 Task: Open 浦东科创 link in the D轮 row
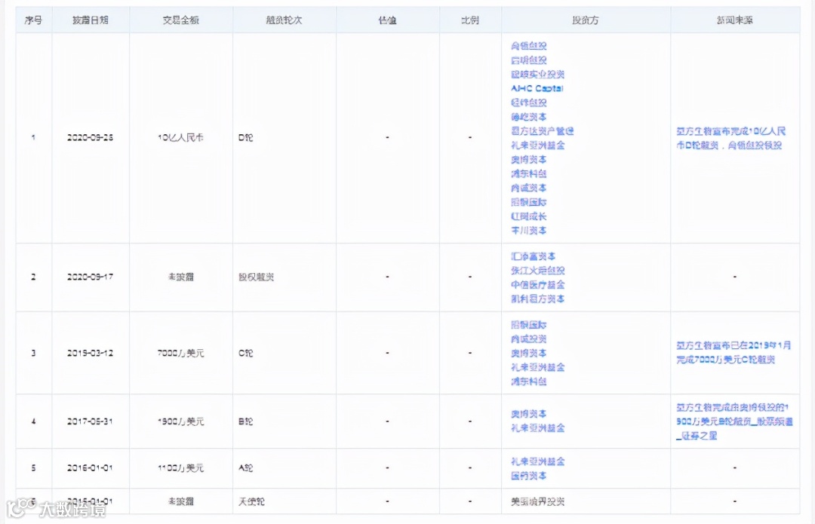(x=528, y=173)
